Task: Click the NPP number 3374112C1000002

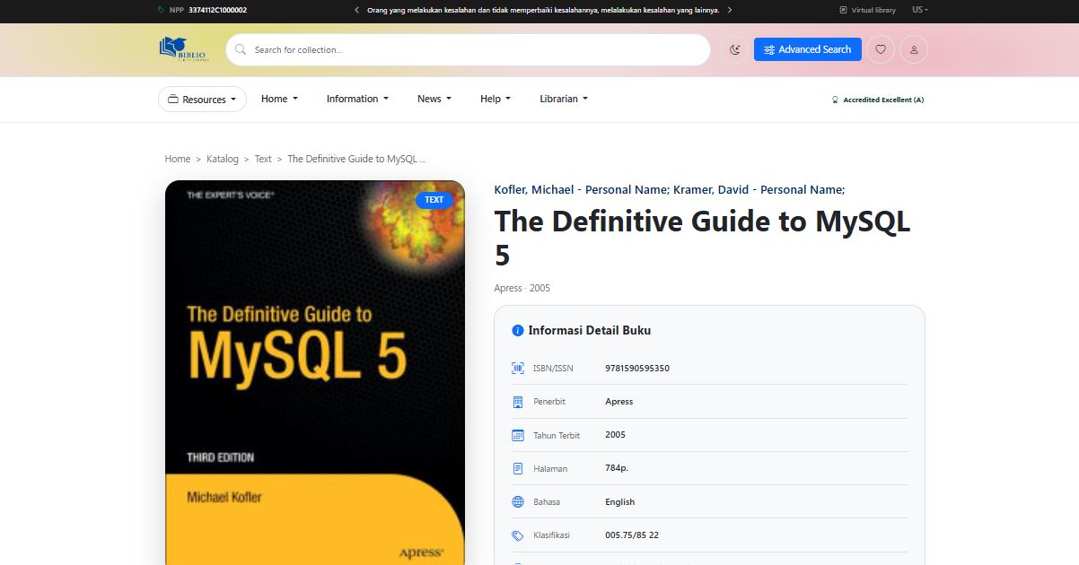Action: tap(218, 10)
